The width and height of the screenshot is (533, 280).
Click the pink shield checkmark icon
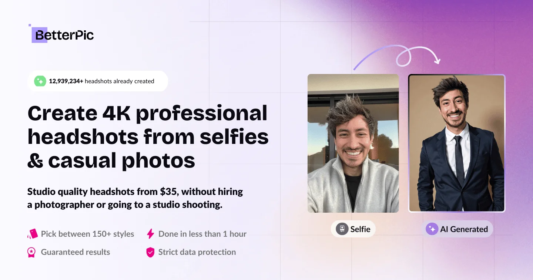(x=150, y=252)
